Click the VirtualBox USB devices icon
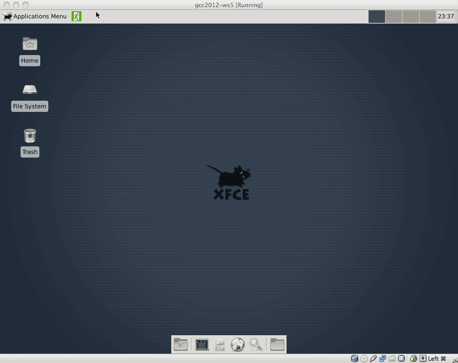This screenshot has width=458, height=363. 373,359
